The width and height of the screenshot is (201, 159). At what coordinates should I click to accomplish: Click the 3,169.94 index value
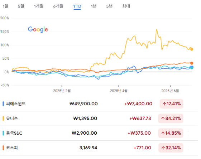[x=88, y=148]
